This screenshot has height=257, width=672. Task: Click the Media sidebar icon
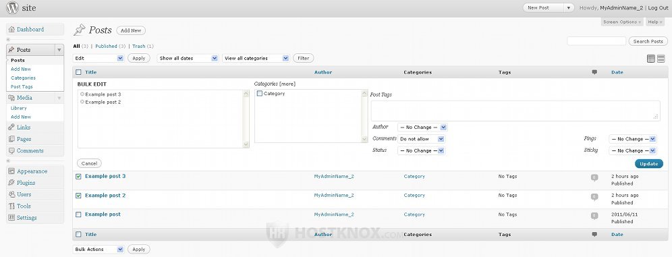[11, 98]
